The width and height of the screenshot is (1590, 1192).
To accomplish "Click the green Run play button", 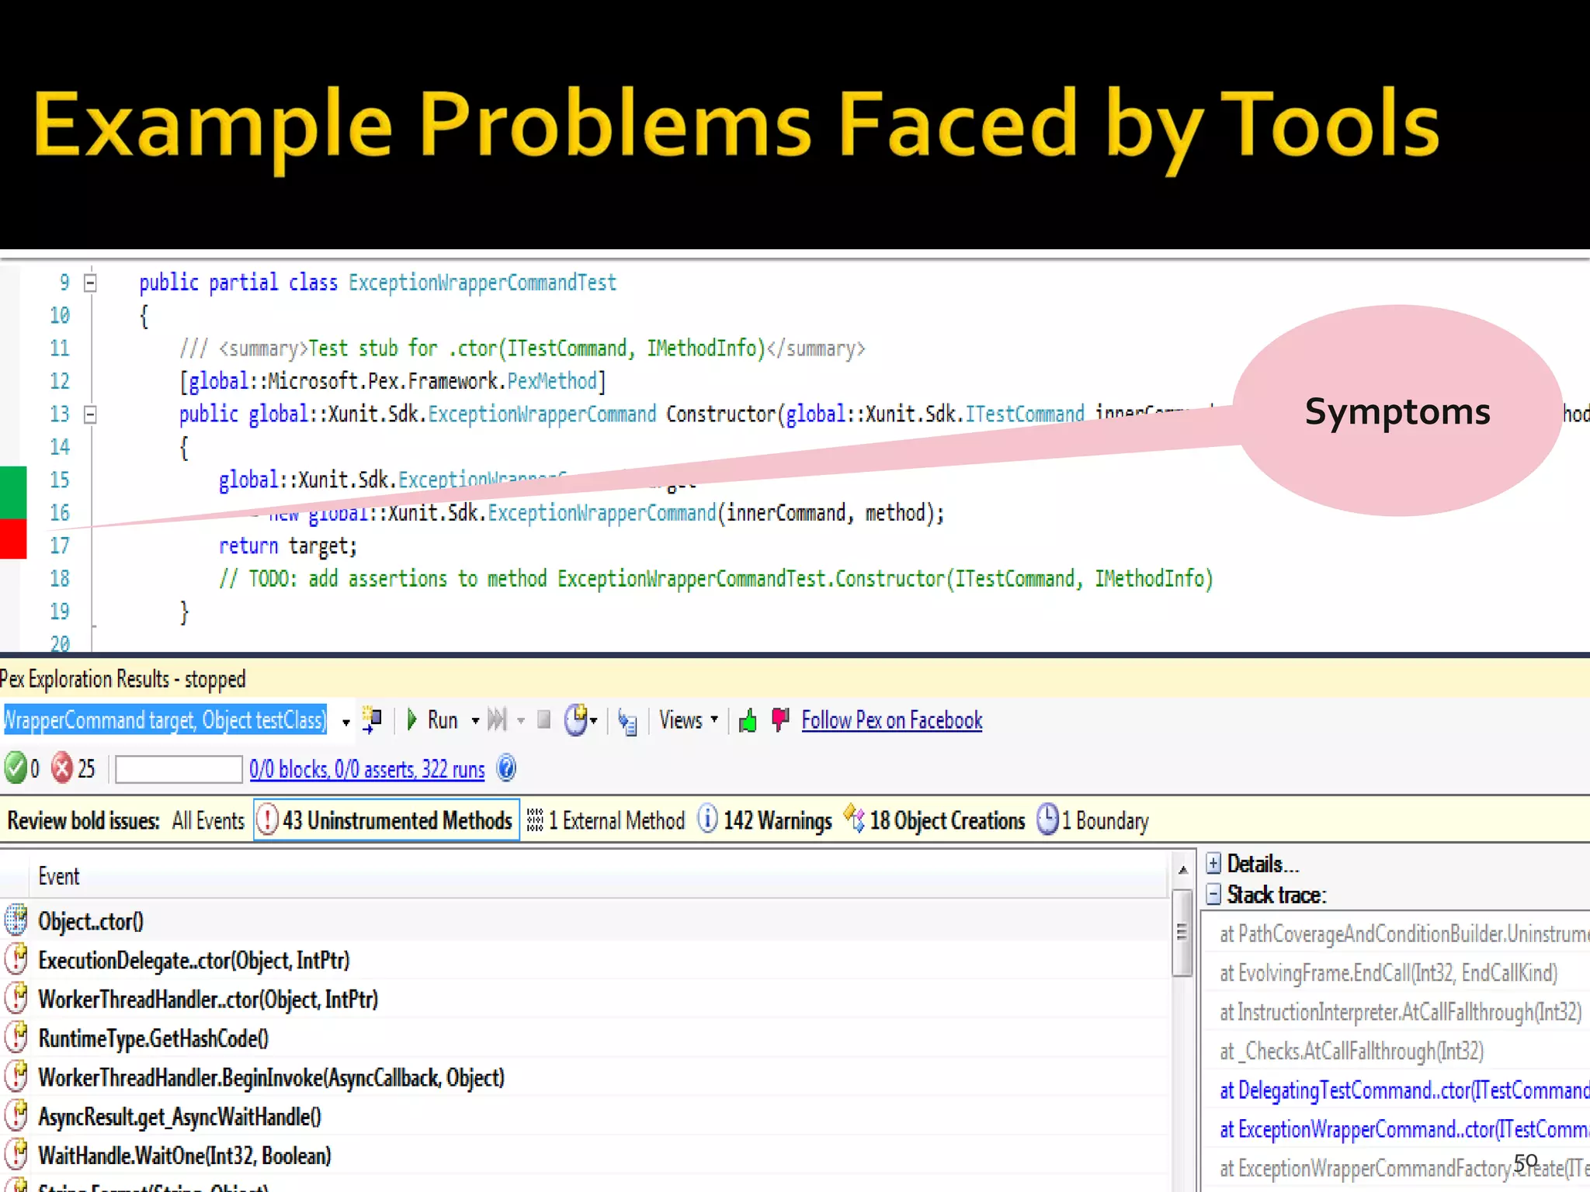I will [x=413, y=720].
